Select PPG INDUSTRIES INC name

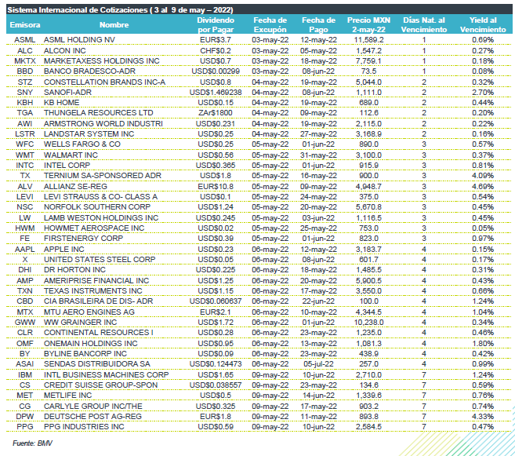pos(84,427)
